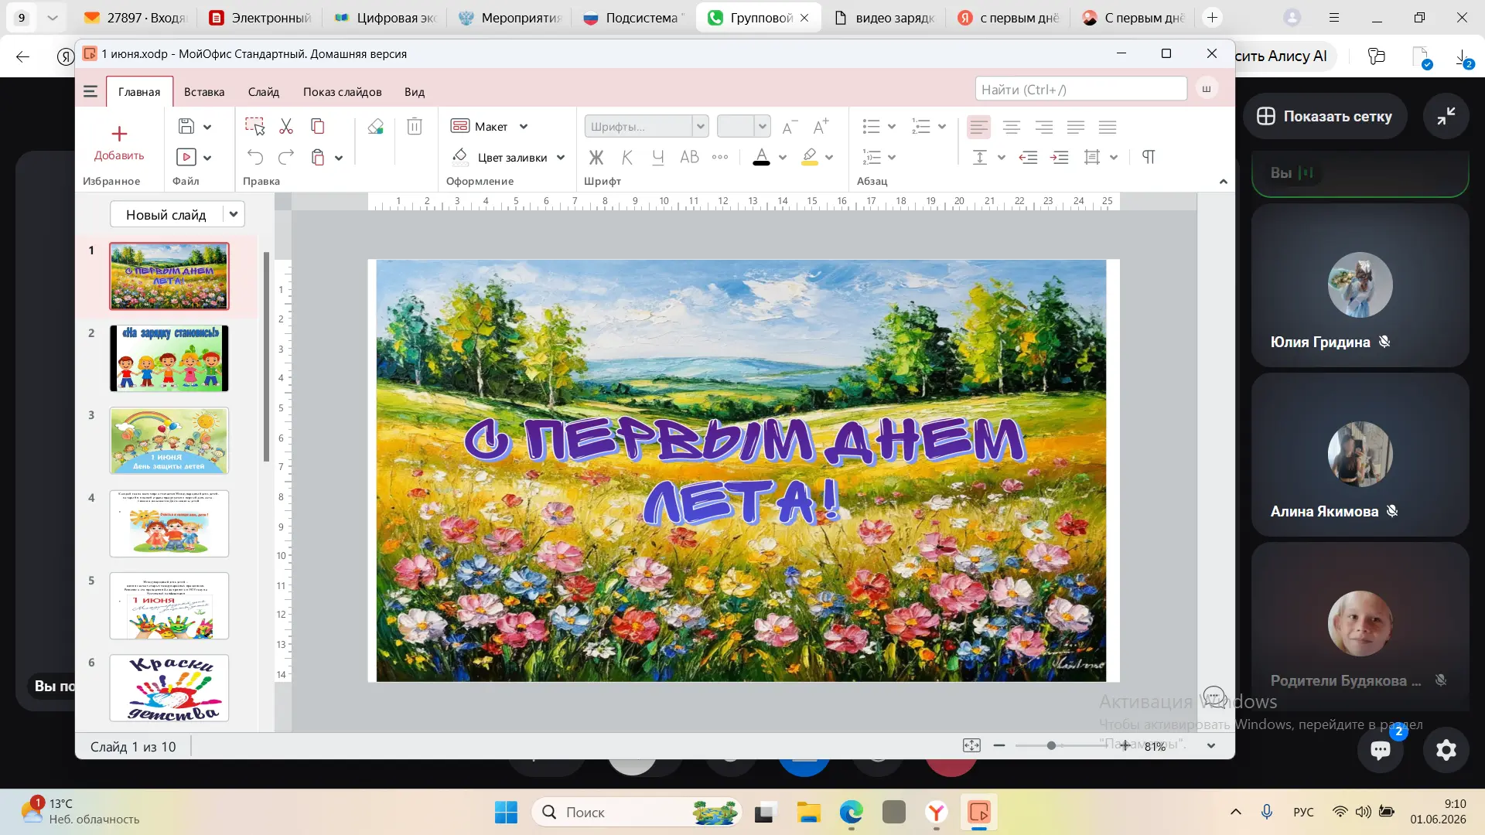The width and height of the screenshot is (1485, 835).
Task: Toggle non-printing characters (¶)
Action: coord(1149,158)
